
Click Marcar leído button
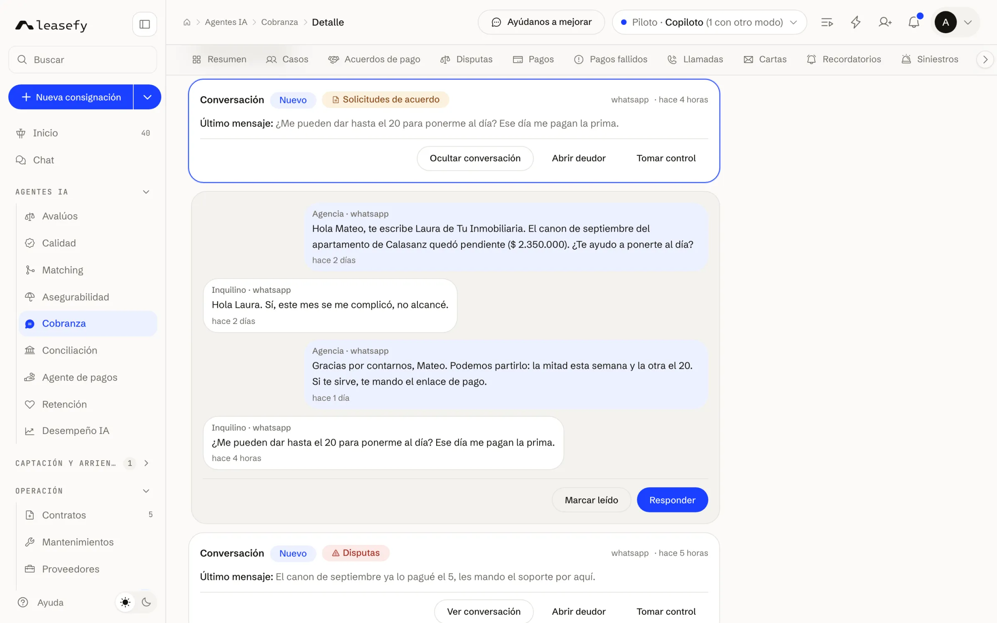click(x=591, y=500)
